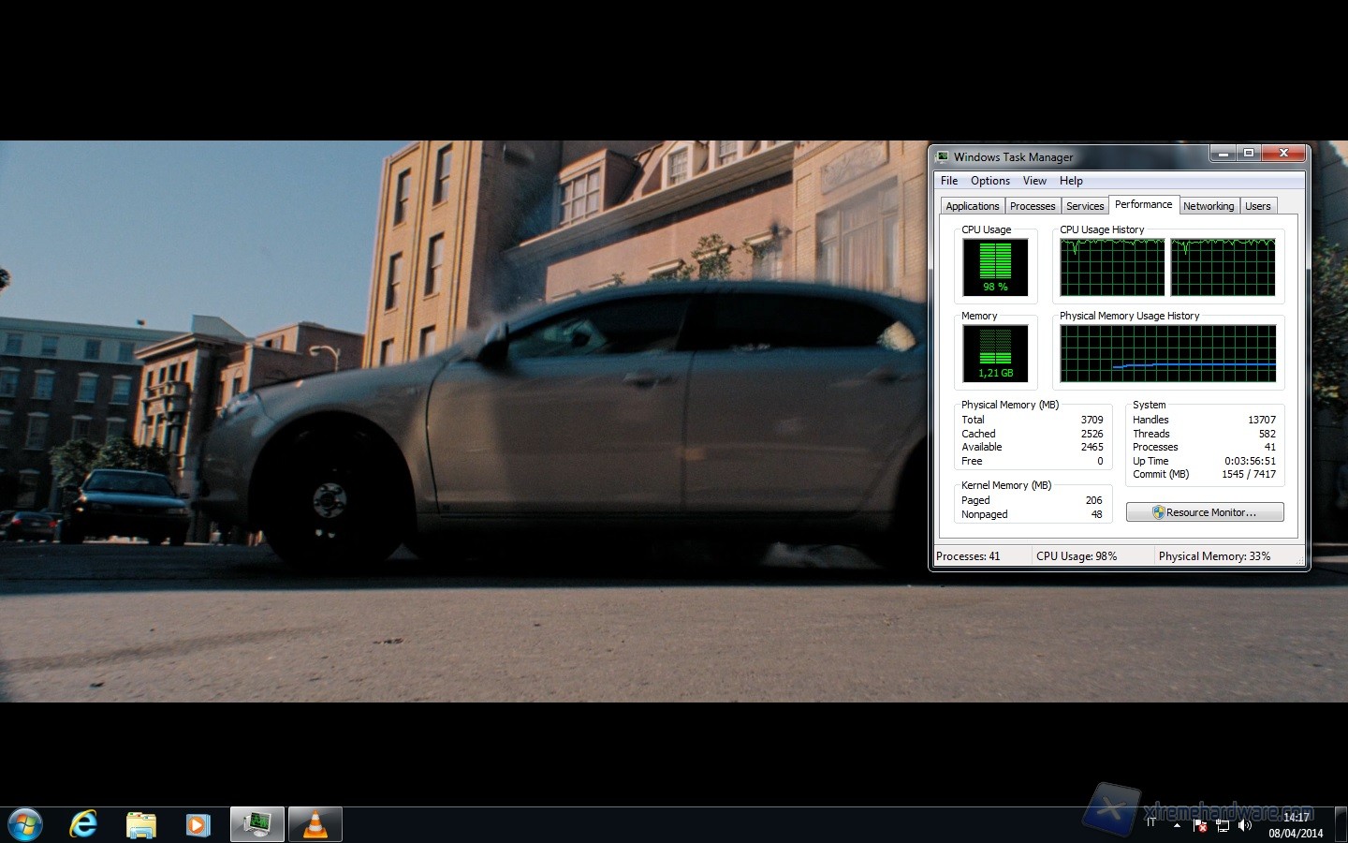Switch to the Processes tab
Screen dimensions: 1348x843
[x=1033, y=206]
